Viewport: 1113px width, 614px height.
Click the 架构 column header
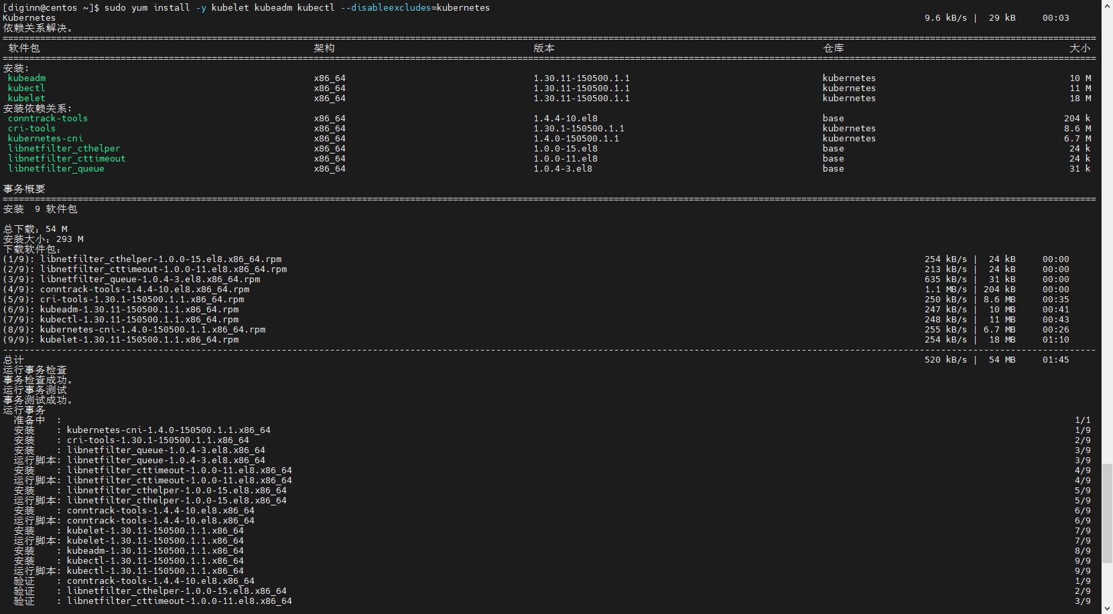coord(324,48)
